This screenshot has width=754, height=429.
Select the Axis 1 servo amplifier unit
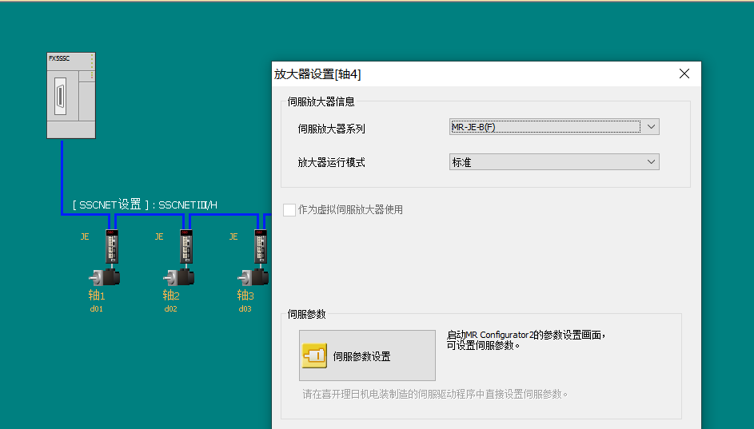tap(112, 247)
